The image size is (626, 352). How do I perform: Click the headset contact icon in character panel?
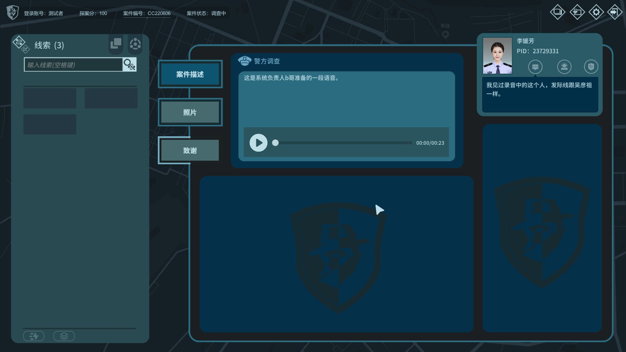pos(564,67)
